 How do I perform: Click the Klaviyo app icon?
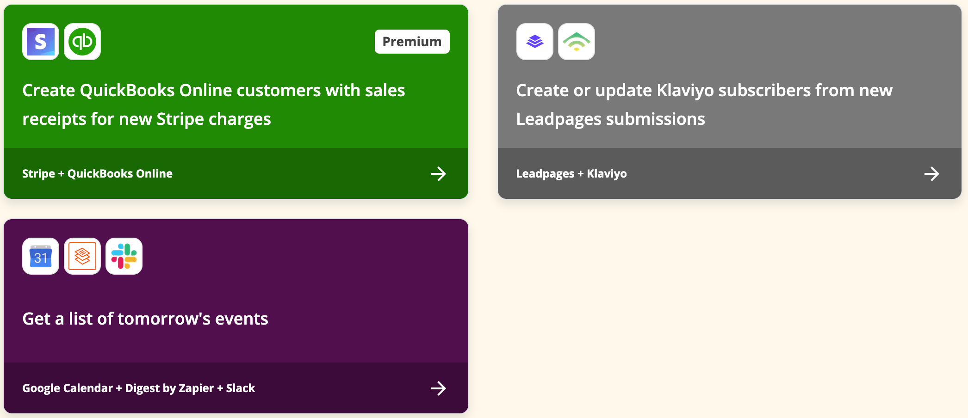(x=577, y=42)
